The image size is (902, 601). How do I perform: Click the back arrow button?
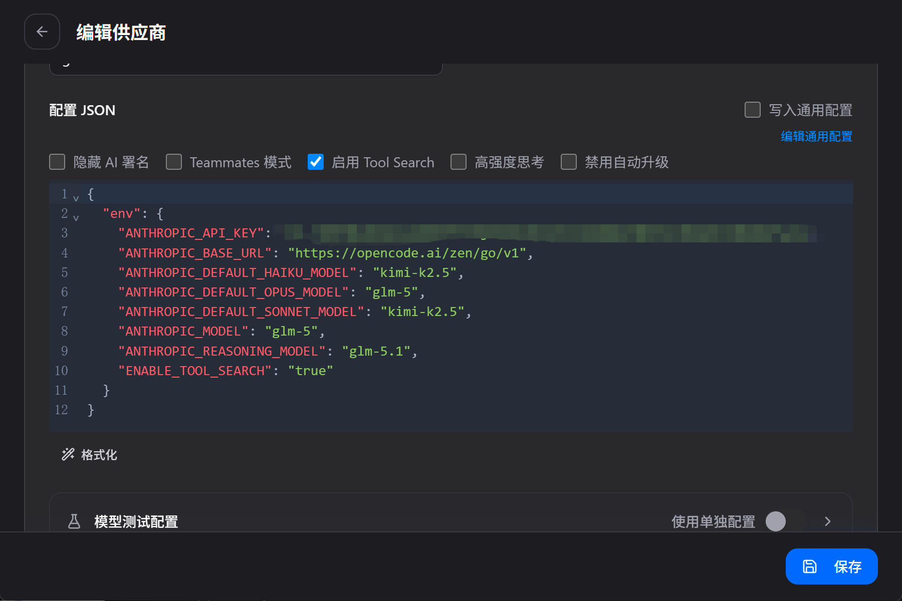tap(42, 32)
